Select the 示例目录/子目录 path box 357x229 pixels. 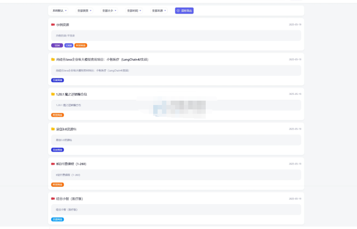click(x=176, y=35)
